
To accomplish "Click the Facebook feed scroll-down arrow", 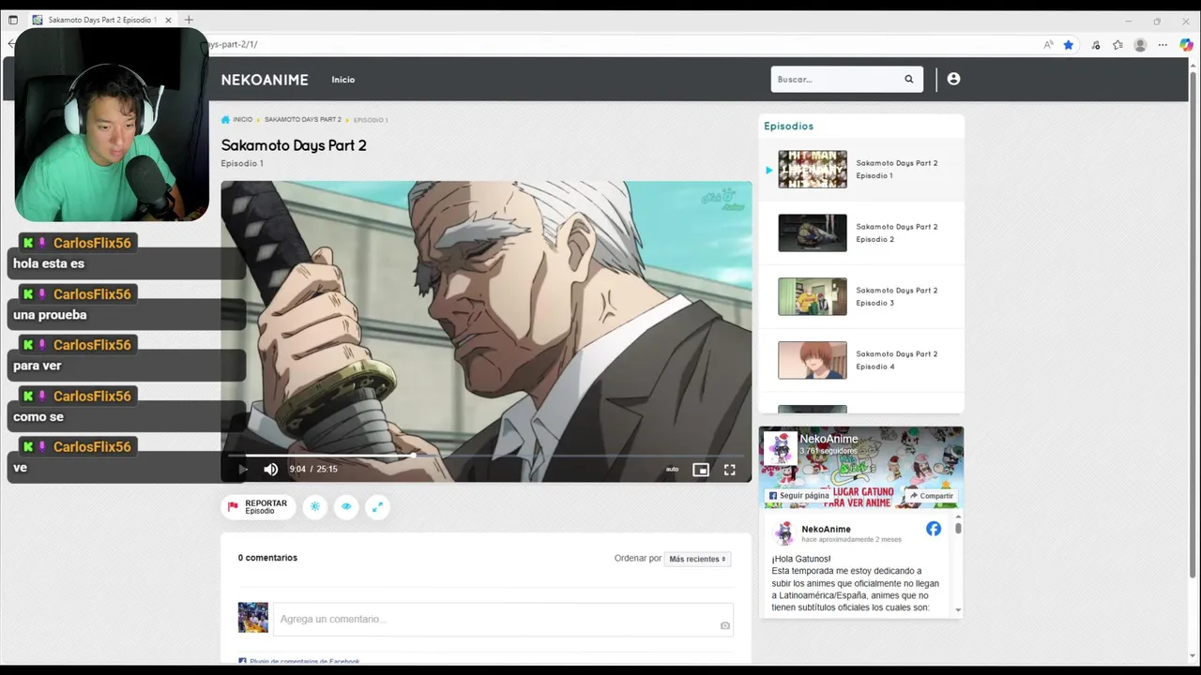I will [958, 610].
